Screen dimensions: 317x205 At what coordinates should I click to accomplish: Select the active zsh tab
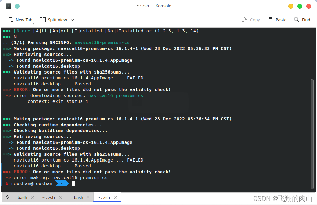click(x=104, y=197)
